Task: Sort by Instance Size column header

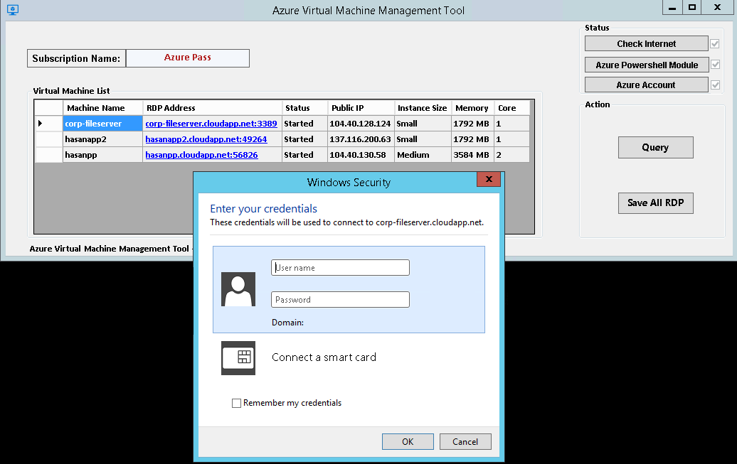Action: click(x=423, y=108)
